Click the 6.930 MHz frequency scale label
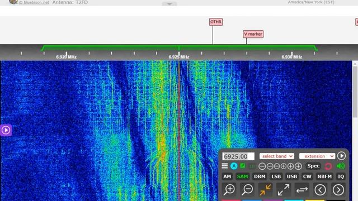This screenshot has width=358, height=201. [x=292, y=57]
